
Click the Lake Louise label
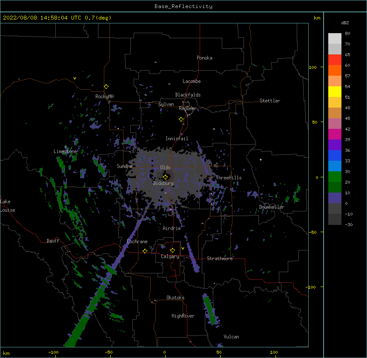pyautogui.click(x=7, y=206)
